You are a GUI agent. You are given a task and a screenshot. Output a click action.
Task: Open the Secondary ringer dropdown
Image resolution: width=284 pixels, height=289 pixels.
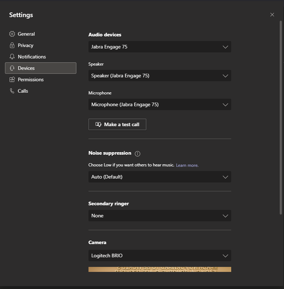click(x=159, y=216)
